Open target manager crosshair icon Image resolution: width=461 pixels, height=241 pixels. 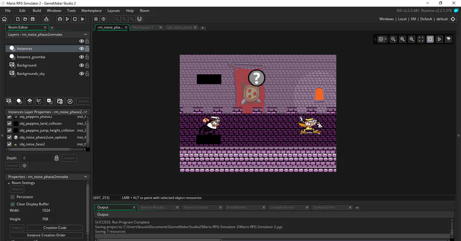click(x=453, y=19)
